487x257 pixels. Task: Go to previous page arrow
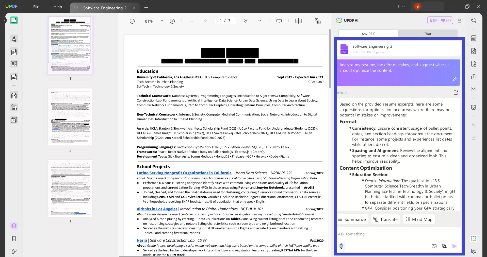(205, 21)
